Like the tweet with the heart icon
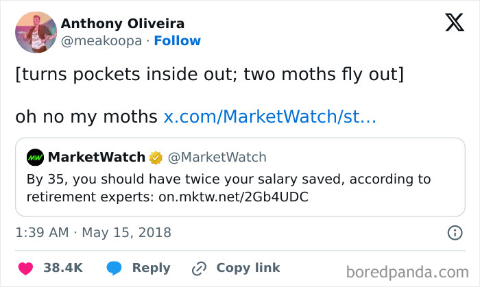The height and width of the screenshot is (287, 480). [25, 268]
